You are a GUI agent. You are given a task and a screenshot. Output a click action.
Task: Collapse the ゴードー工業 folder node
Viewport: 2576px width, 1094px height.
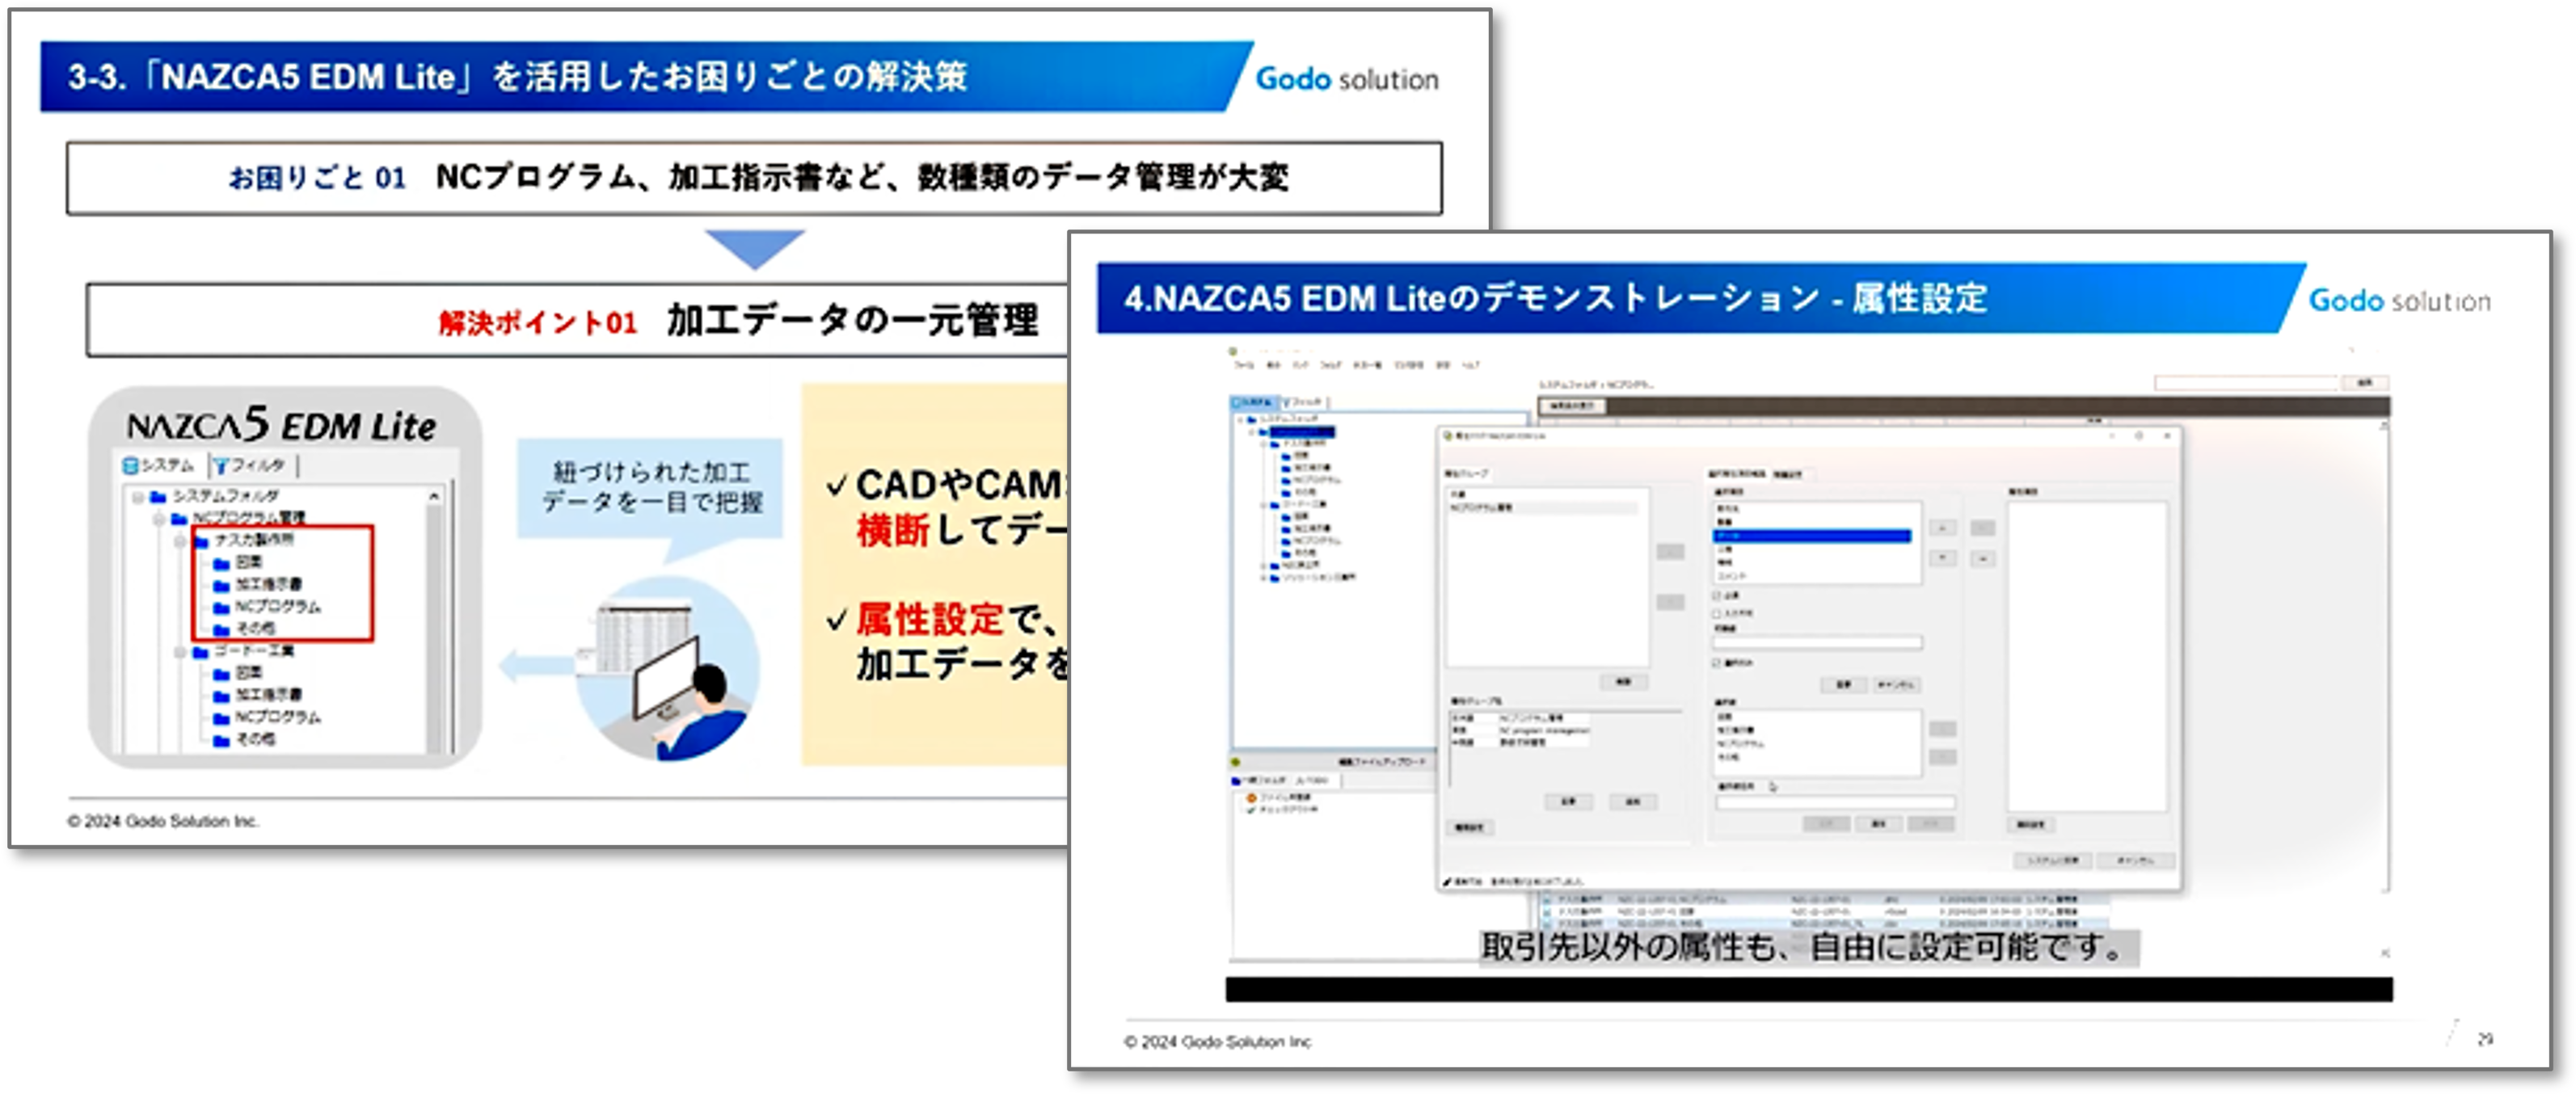pos(180,652)
